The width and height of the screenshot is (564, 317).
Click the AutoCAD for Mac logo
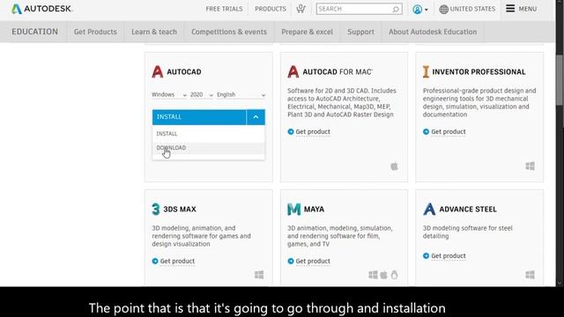point(293,72)
